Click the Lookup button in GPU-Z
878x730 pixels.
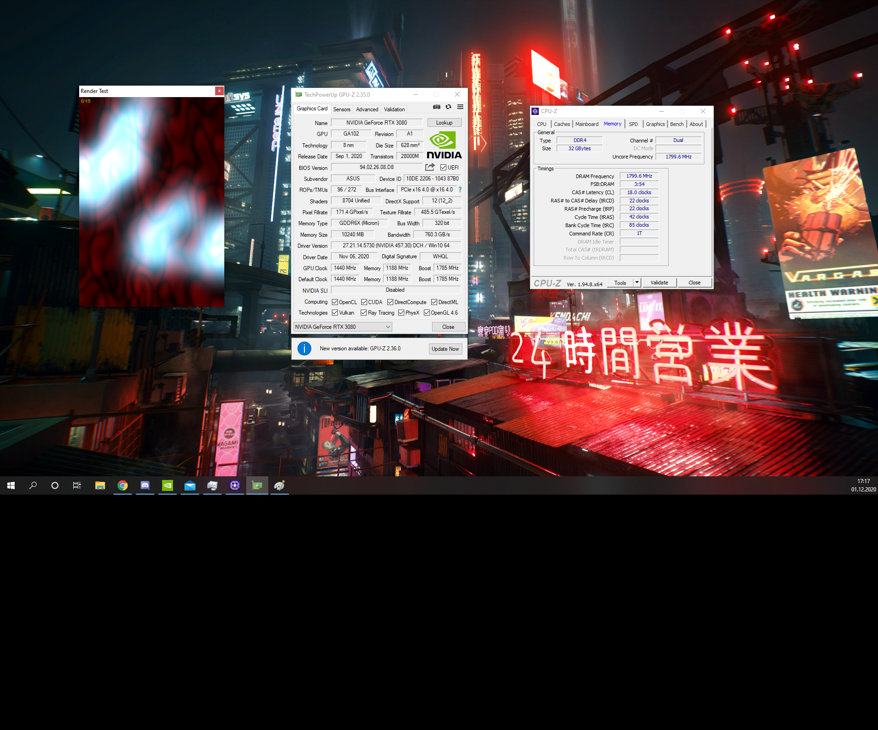point(444,123)
